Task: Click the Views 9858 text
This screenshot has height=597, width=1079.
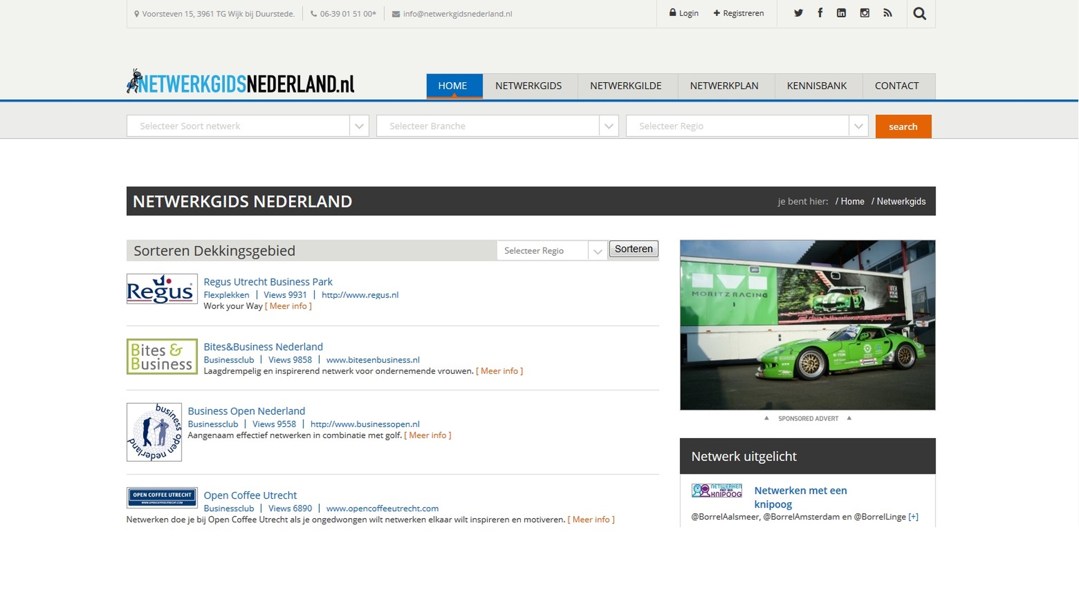Action: (290, 360)
